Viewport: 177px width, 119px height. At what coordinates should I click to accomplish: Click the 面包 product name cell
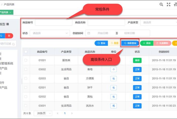click(x=90, y=97)
